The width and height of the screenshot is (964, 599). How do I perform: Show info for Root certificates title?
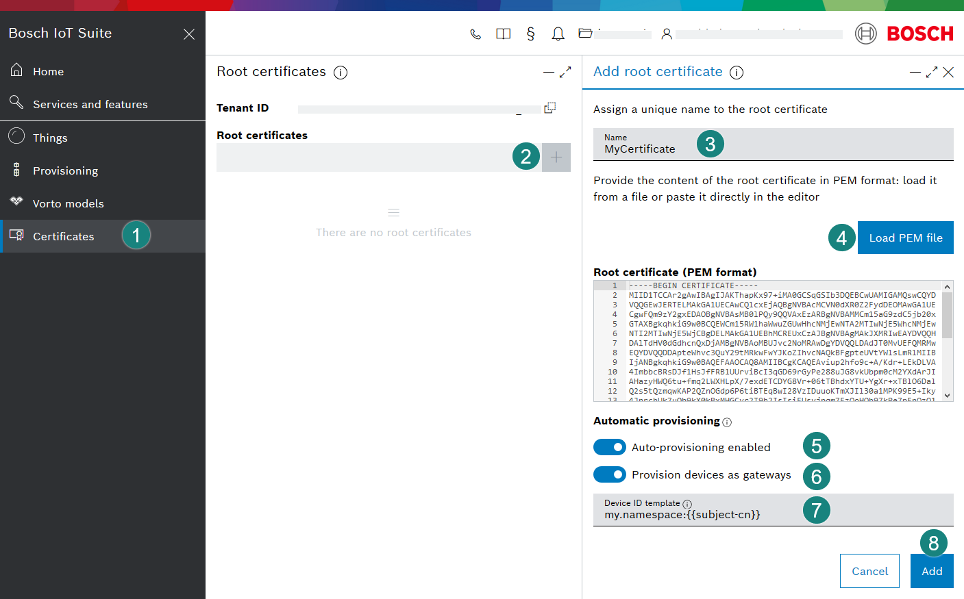[x=341, y=73]
